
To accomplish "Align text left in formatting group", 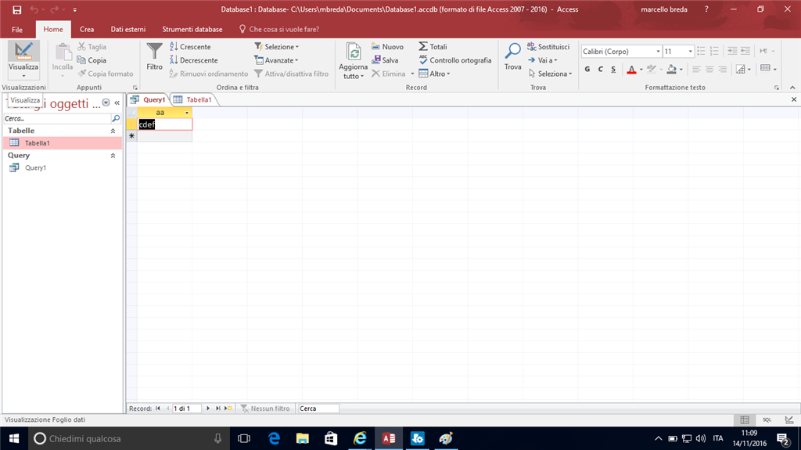I will (696, 69).
